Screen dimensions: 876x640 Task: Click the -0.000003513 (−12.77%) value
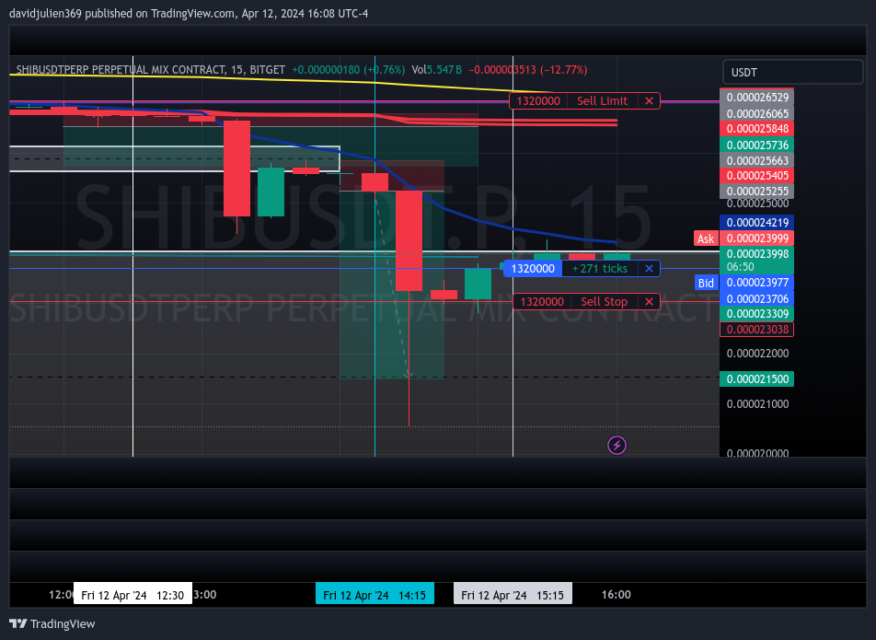point(528,70)
